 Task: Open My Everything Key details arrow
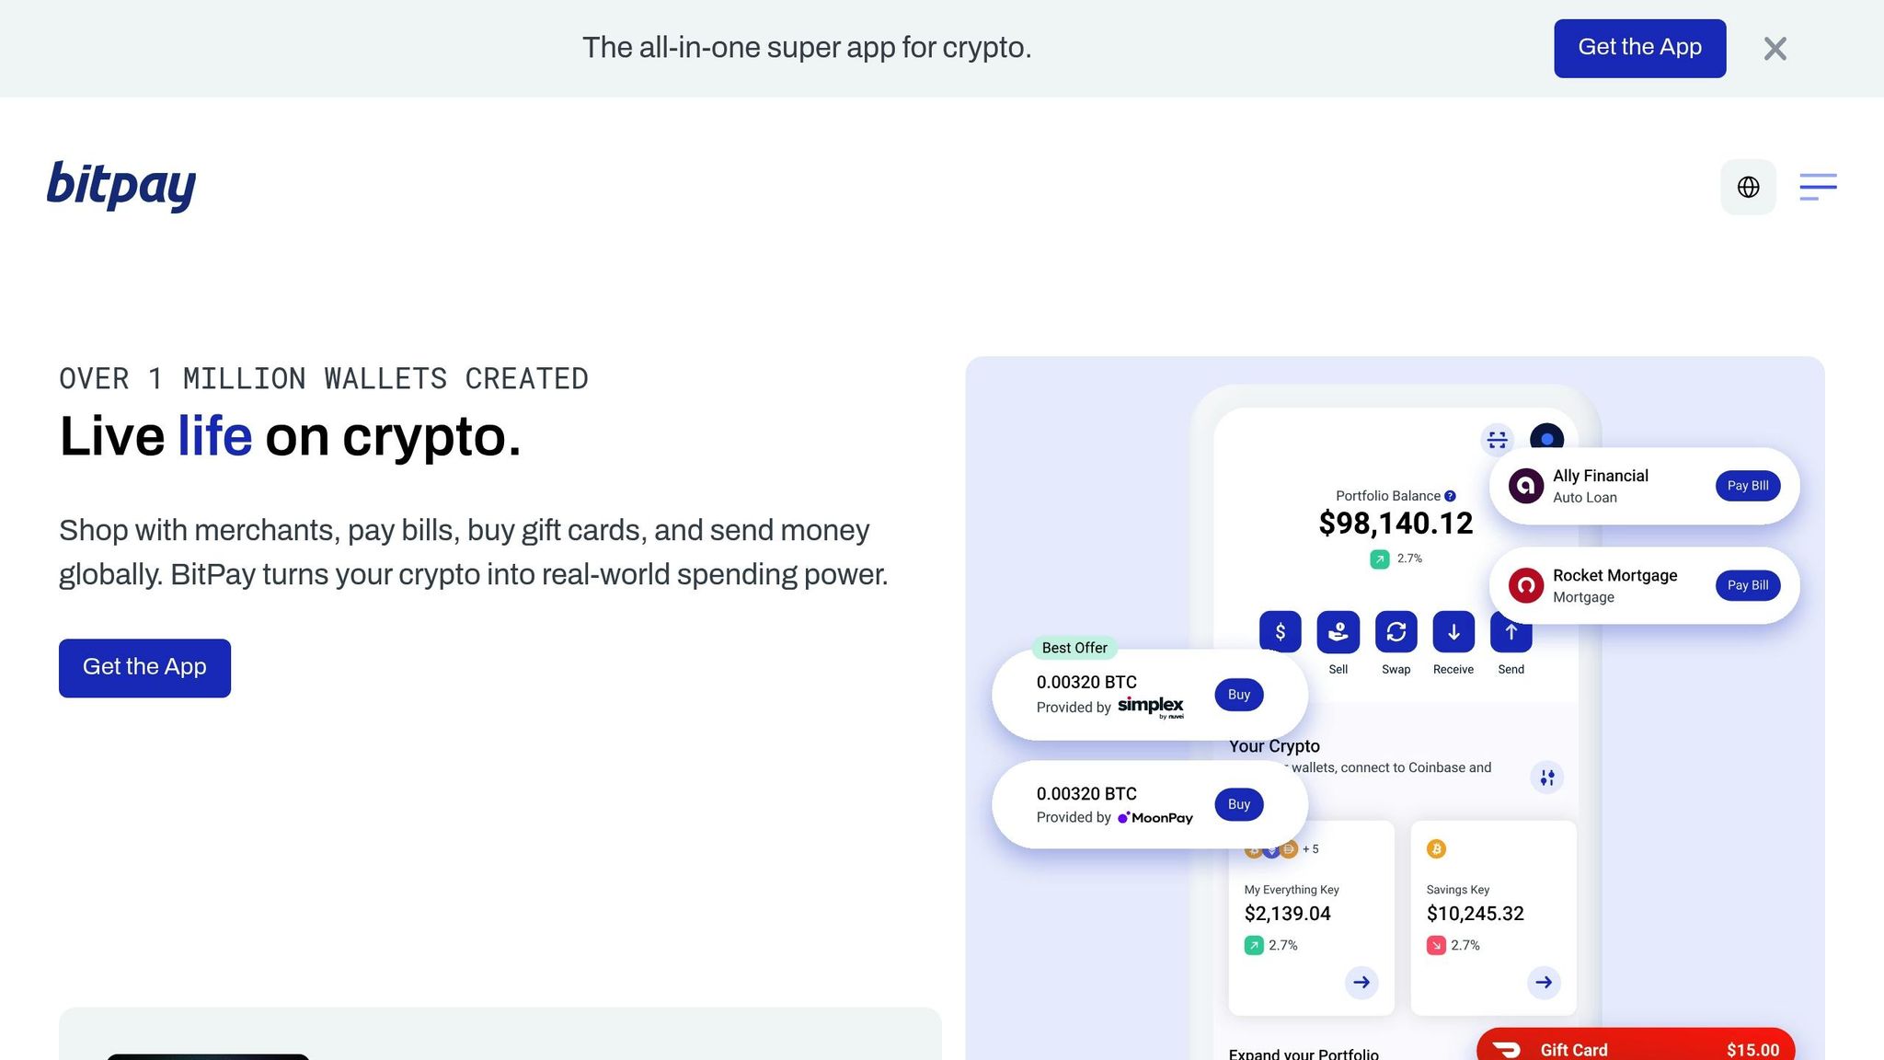1361,983
